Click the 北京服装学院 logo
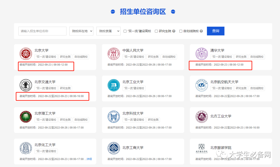Viewport: 280px width, 167px height. (x=202, y=148)
